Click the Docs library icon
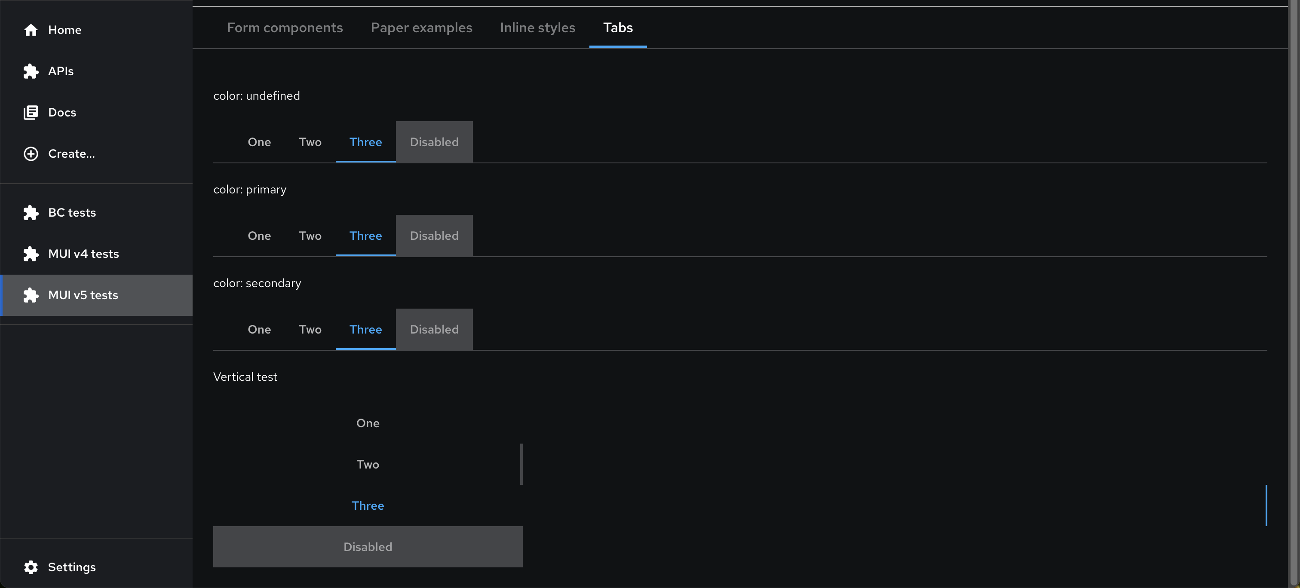1300x588 pixels. 31,113
